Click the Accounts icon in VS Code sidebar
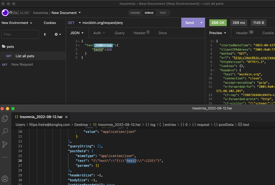 pyautogui.click(x=5, y=179)
